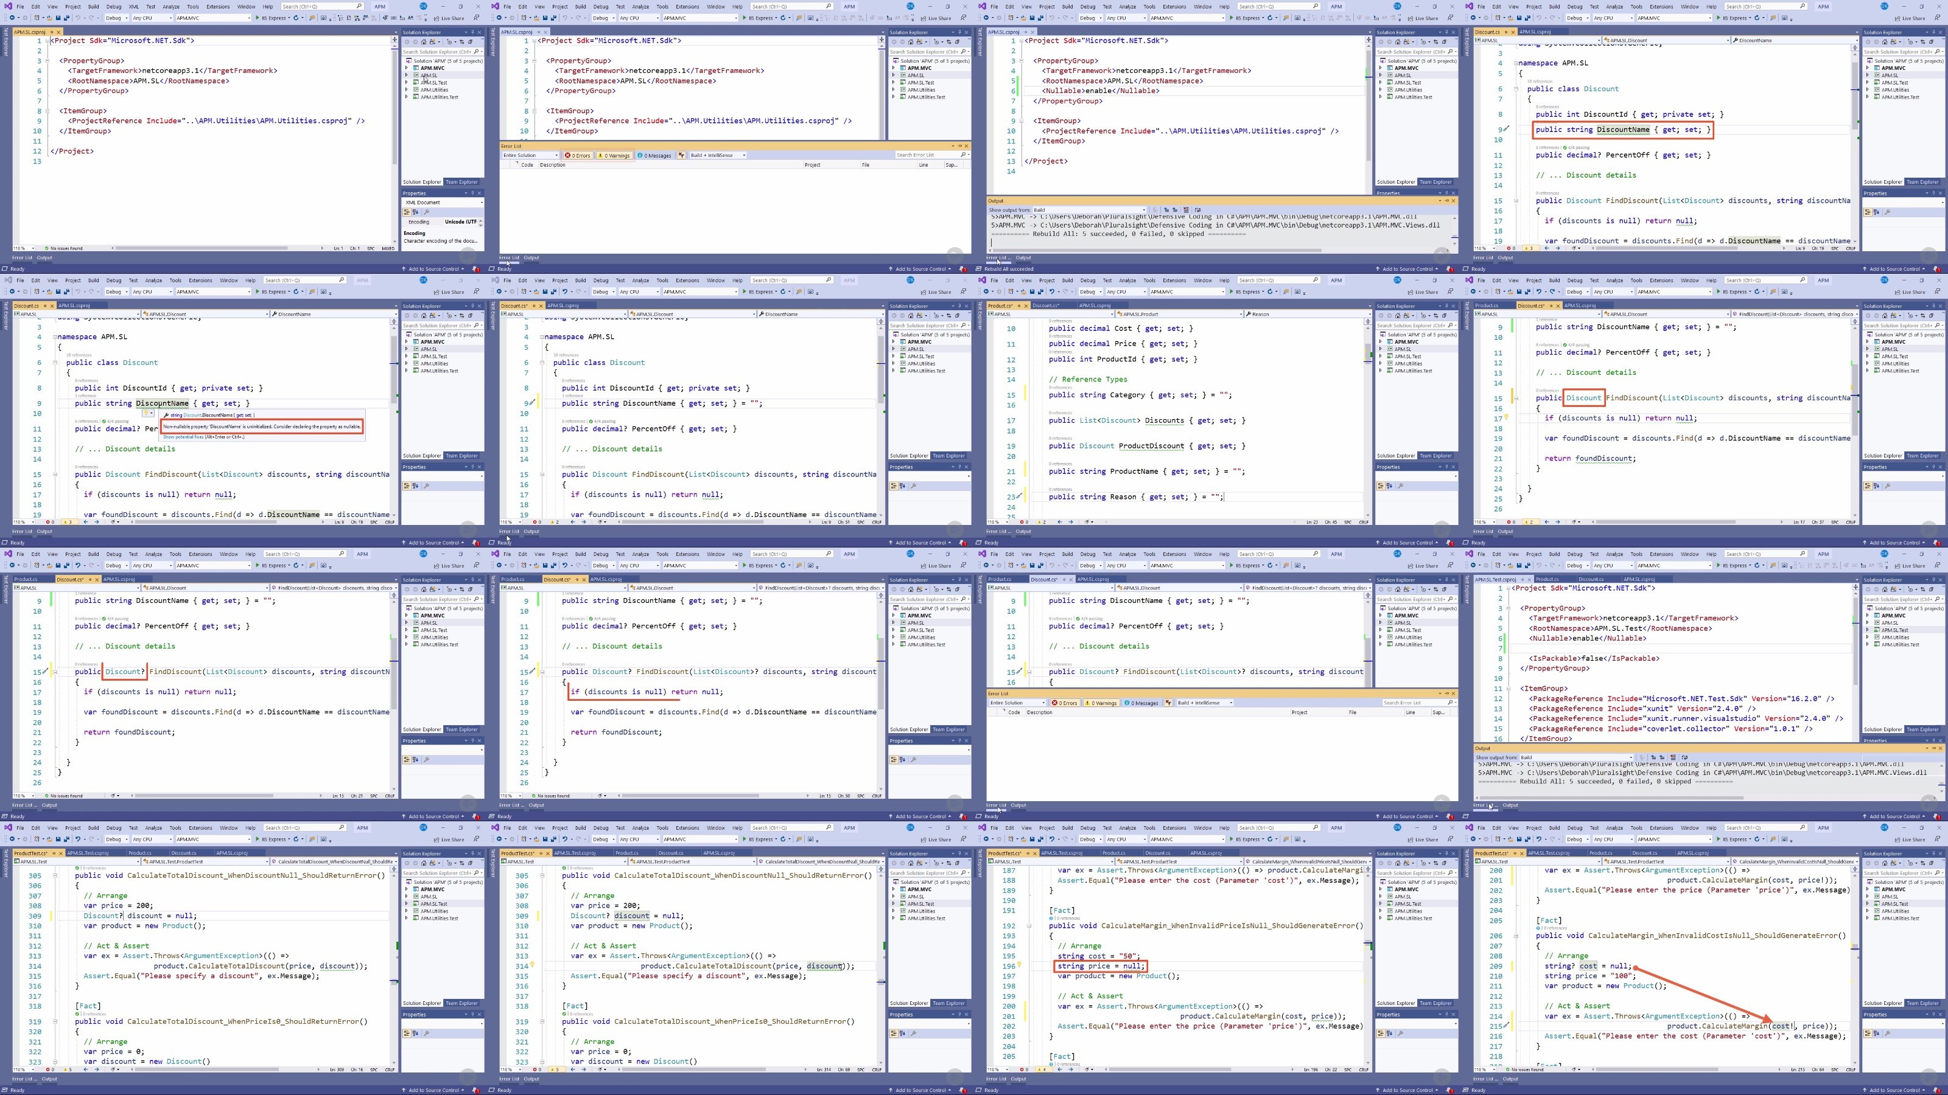Screen dimensions: 1948x1095
Task: Collapse ItemGroup on line 9 of APM.SL.csproj
Action: pos(1021,120)
